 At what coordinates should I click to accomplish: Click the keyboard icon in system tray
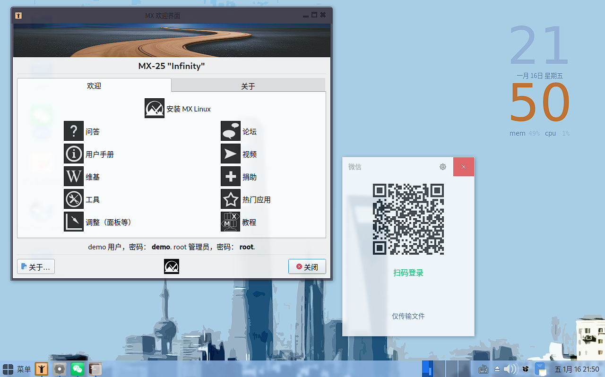(483, 369)
